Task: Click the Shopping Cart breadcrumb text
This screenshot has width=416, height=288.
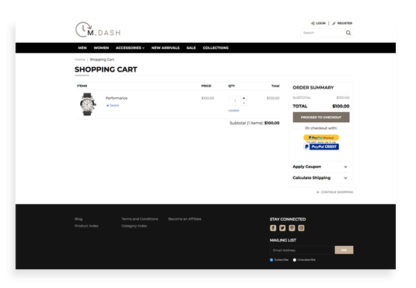Action: [x=102, y=59]
